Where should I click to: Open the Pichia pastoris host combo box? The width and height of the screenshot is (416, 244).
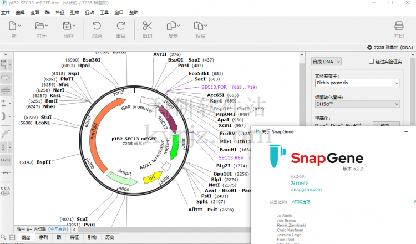click(357, 83)
